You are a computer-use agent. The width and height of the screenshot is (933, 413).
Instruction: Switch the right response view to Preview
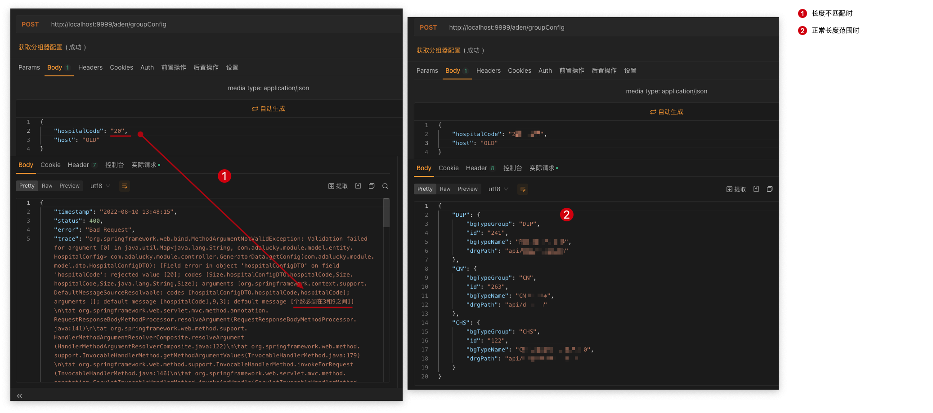pyautogui.click(x=467, y=189)
